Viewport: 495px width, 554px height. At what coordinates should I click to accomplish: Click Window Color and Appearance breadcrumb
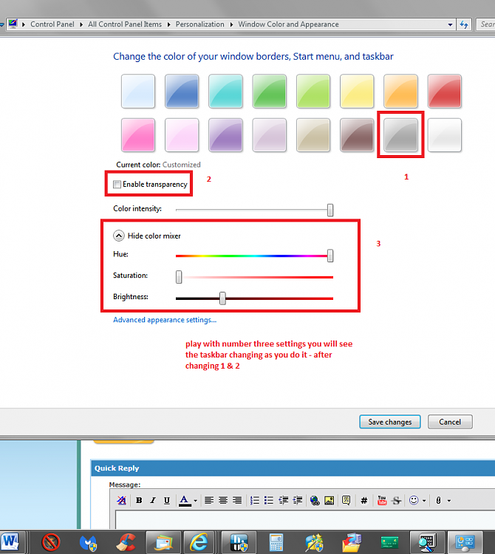288,24
